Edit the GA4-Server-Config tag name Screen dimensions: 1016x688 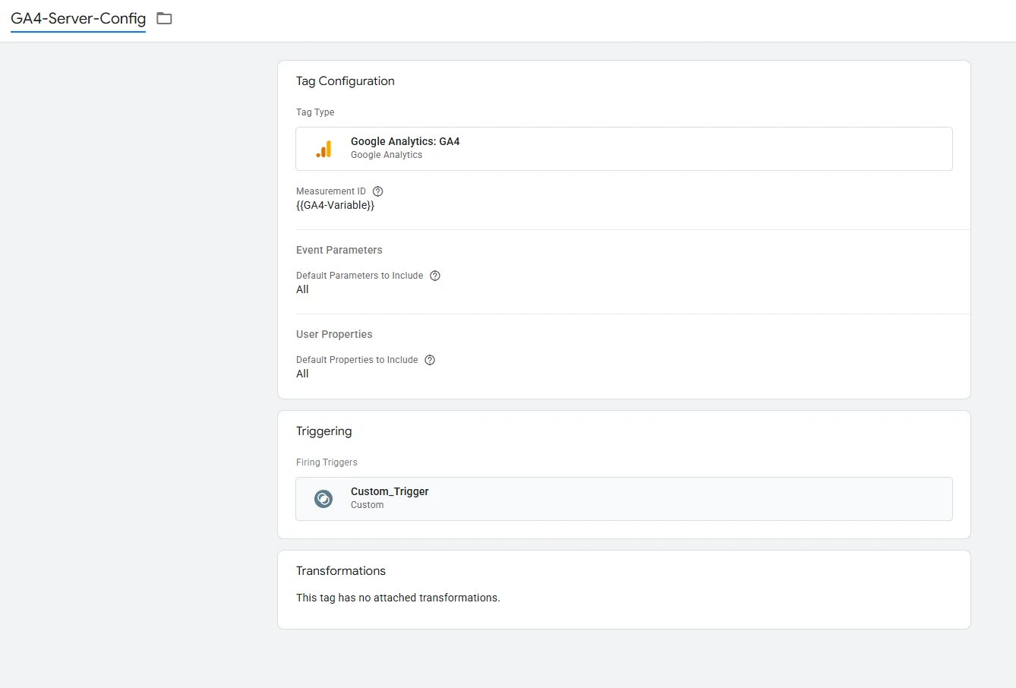tap(78, 18)
